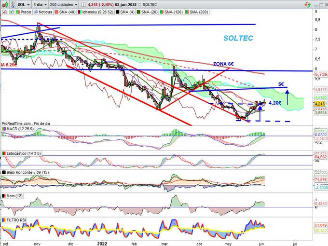Click the Ichimoku color icon
The height and width of the screenshot is (246, 328).
coord(80,12)
